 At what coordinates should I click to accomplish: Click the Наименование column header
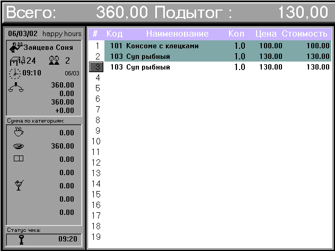coord(178,34)
